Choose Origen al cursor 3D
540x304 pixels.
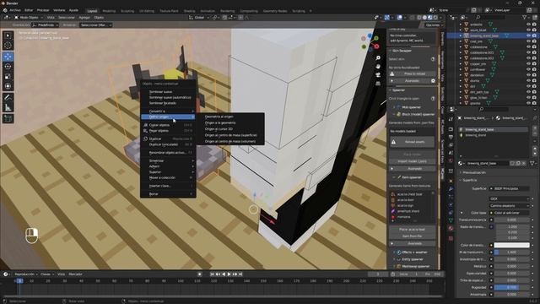(x=219, y=129)
